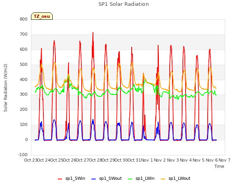The image size is (248, 186).
Task: Click the TZ_osu annotation label
Action: click(x=42, y=16)
